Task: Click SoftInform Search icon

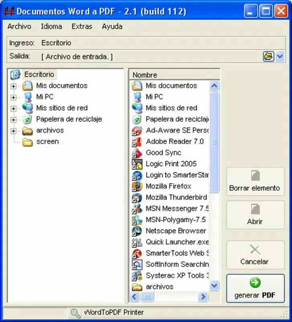Action: click(137, 264)
